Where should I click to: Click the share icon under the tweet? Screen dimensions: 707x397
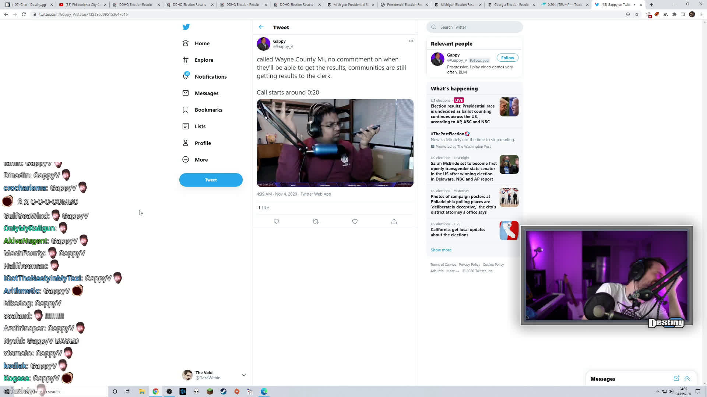[394, 222]
